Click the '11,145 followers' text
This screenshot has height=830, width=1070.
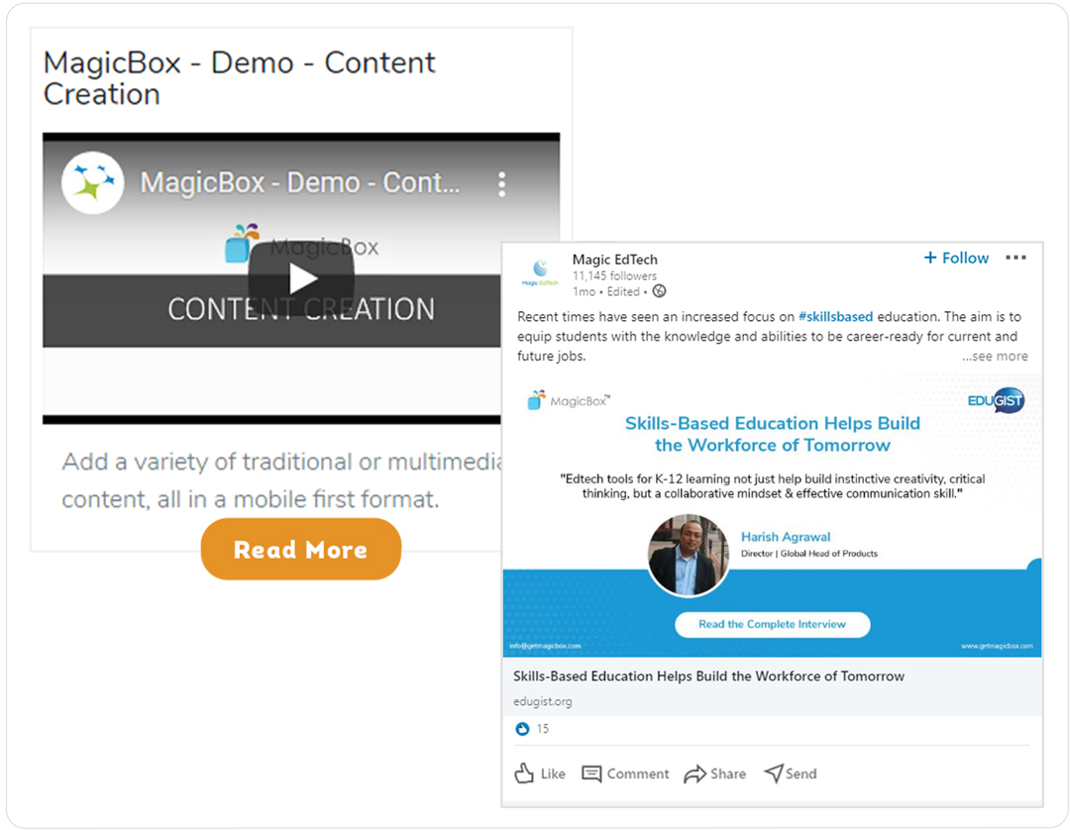(x=614, y=275)
